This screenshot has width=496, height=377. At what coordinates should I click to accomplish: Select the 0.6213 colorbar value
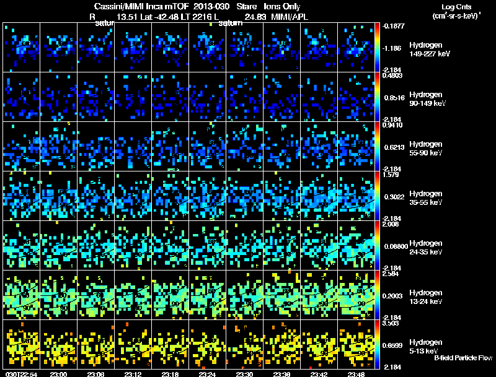pyautogui.click(x=394, y=147)
